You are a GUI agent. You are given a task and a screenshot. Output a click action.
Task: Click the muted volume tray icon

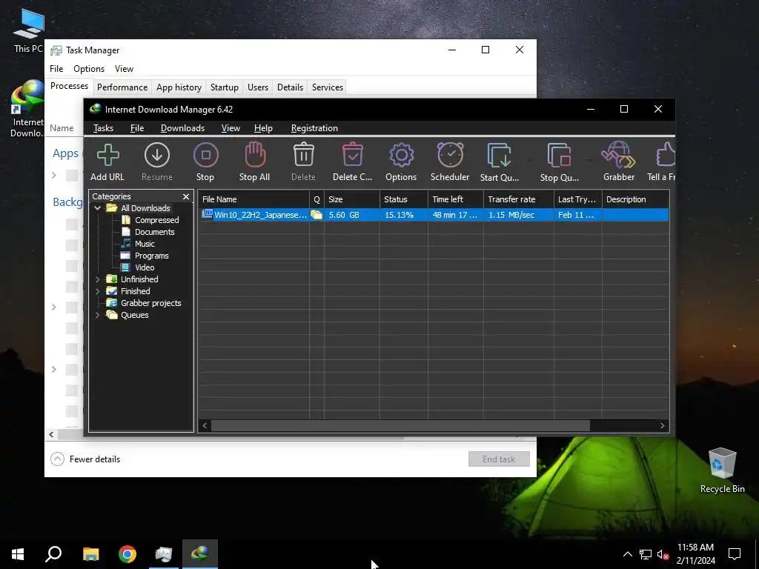tap(663, 554)
